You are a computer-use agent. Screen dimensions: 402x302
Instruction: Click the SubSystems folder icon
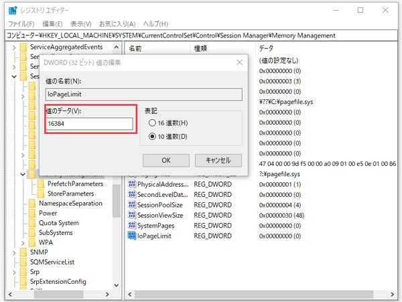point(32,232)
